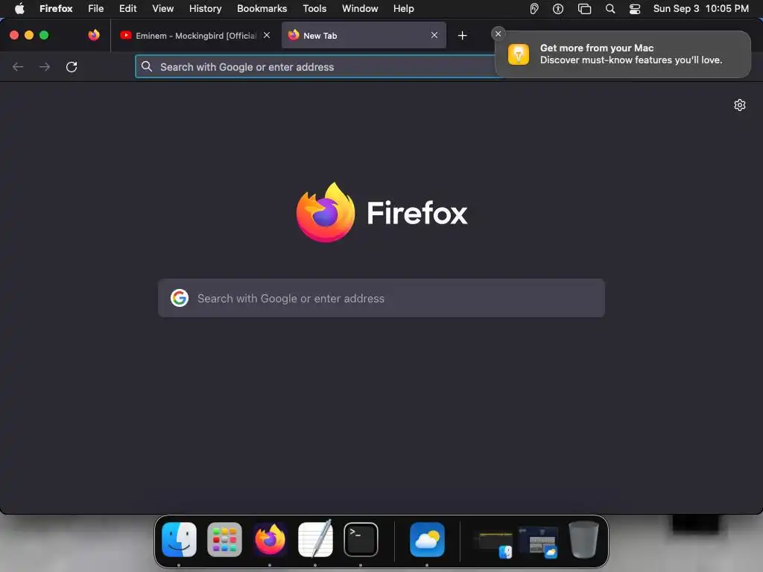
Task: Open Weather app from the dock
Action: click(427, 539)
